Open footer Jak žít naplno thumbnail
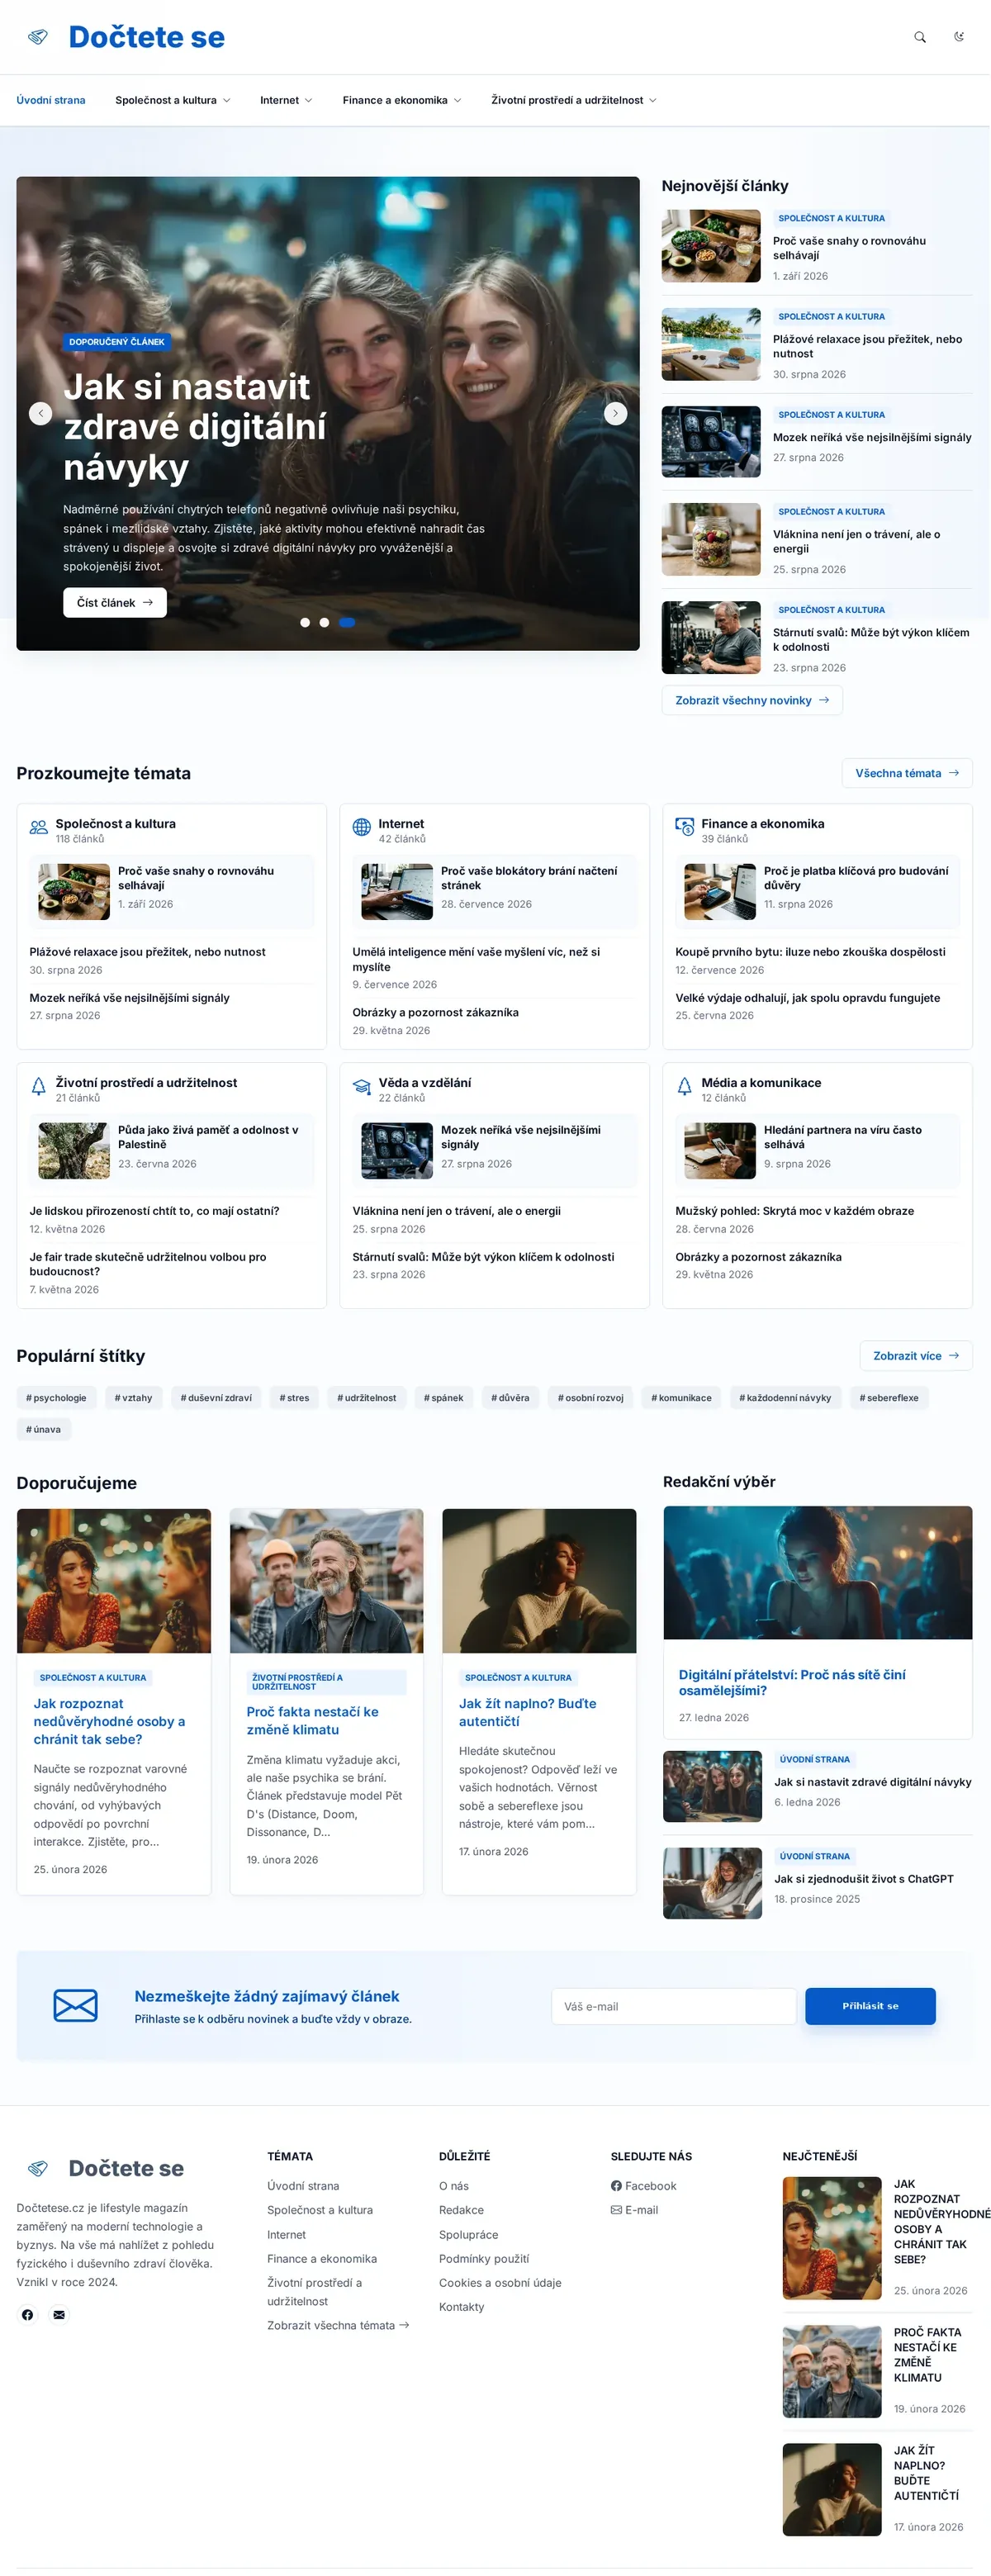991x2576 pixels. click(832, 2489)
